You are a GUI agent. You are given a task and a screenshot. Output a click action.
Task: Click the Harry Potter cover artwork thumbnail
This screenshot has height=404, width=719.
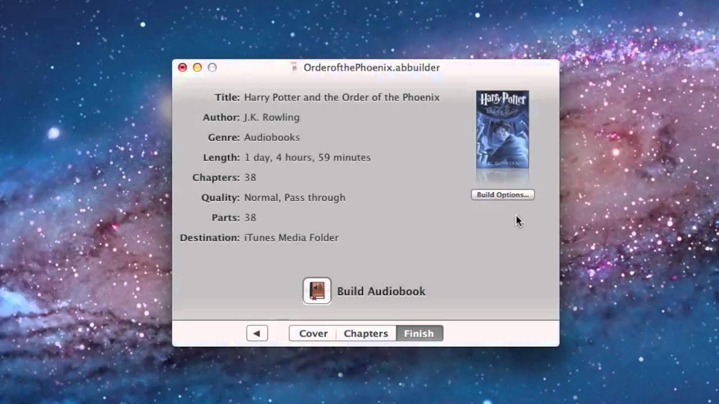[502, 130]
